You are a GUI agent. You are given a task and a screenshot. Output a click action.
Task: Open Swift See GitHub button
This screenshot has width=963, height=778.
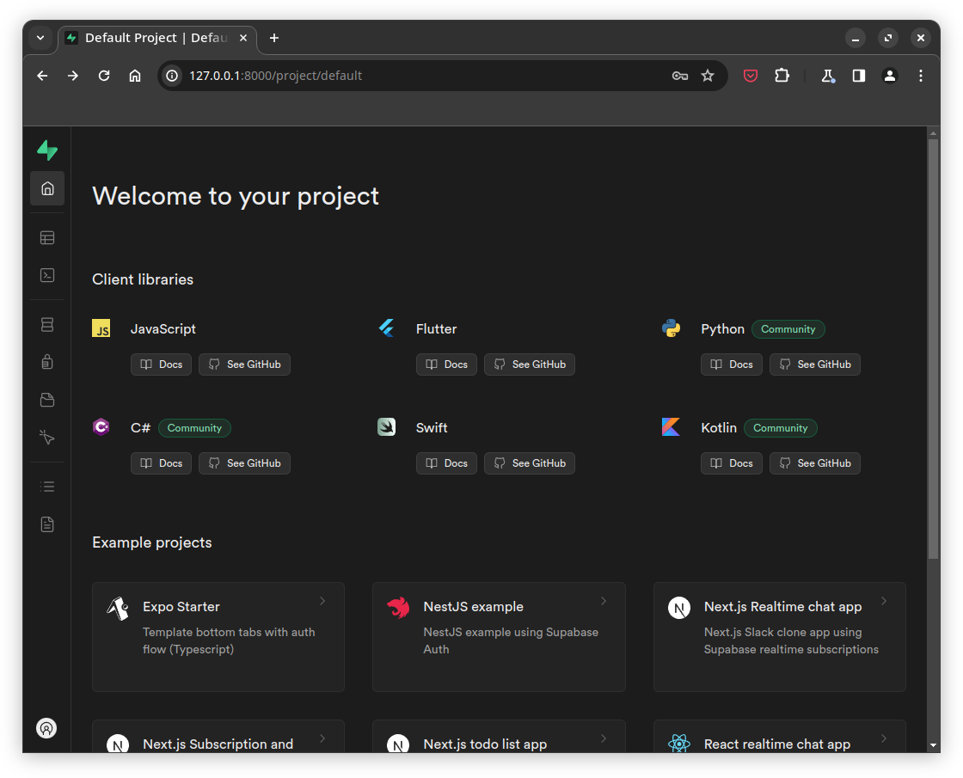click(x=530, y=463)
